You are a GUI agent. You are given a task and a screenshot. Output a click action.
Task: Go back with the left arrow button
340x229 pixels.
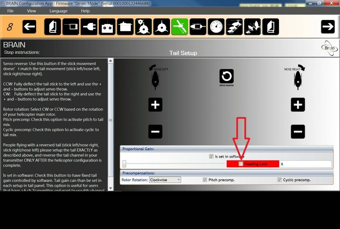[x=29, y=27]
